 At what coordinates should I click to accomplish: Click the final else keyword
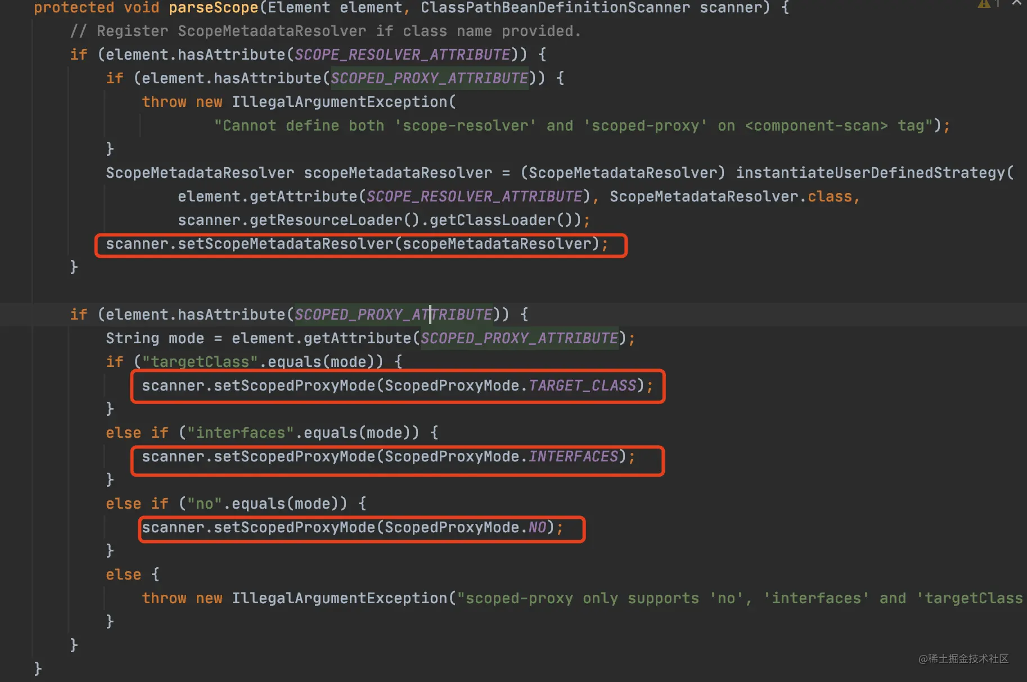[123, 575]
